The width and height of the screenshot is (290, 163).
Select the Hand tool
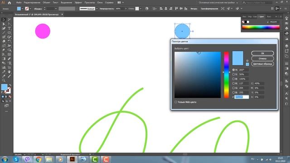[9, 72]
